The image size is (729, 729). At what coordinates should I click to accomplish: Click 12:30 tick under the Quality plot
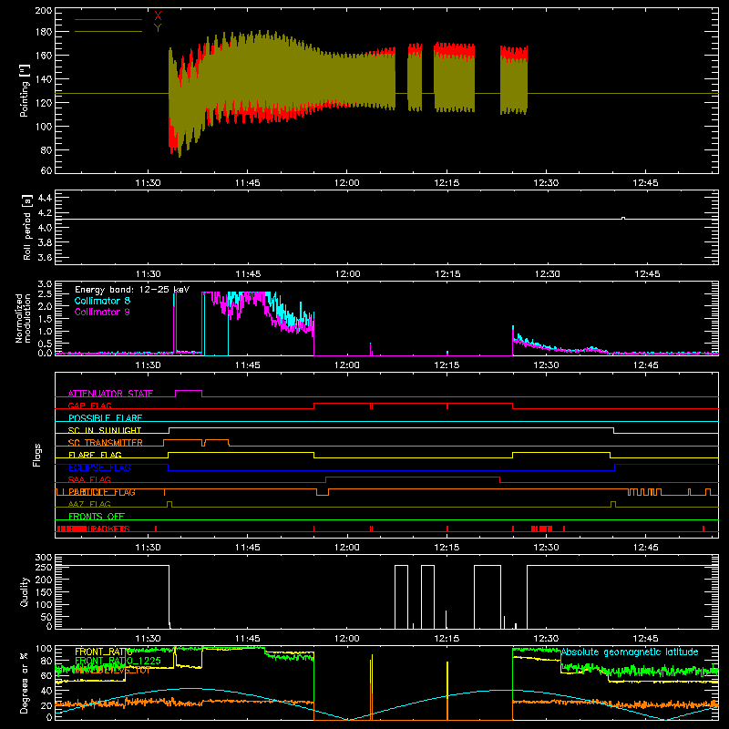click(x=546, y=639)
